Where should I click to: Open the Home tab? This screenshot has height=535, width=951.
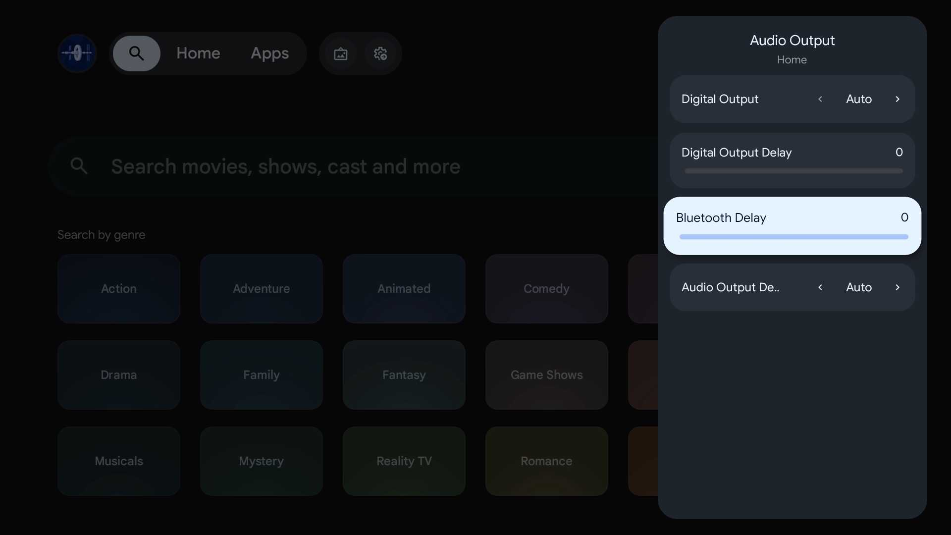coord(198,53)
